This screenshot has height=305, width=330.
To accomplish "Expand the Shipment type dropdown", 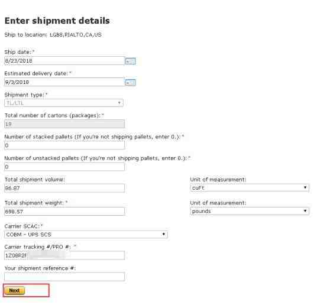I will tap(64, 103).
